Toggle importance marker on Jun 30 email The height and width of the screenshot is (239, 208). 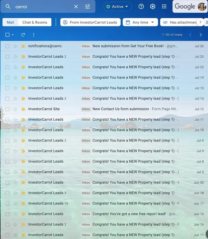point(23,182)
